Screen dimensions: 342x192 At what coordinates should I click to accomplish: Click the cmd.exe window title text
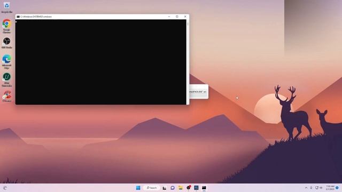tap(36, 17)
